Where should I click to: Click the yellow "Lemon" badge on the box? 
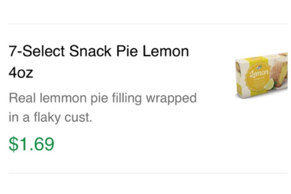pyautogui.click(x=258, y=76)
